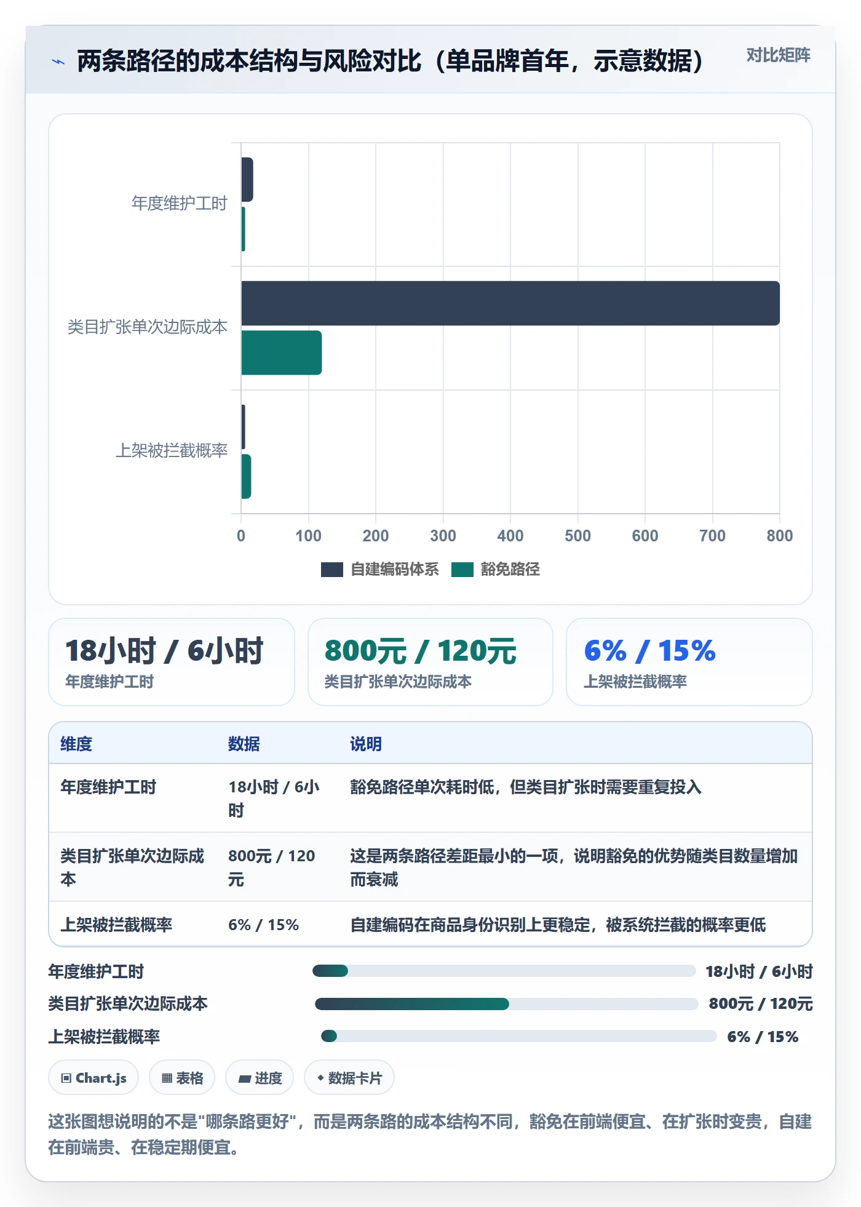Click the 6% / 15% progress value label
Image resolution: width=861 pixels, height=1207 pixels.
(x=763, y=1037)
